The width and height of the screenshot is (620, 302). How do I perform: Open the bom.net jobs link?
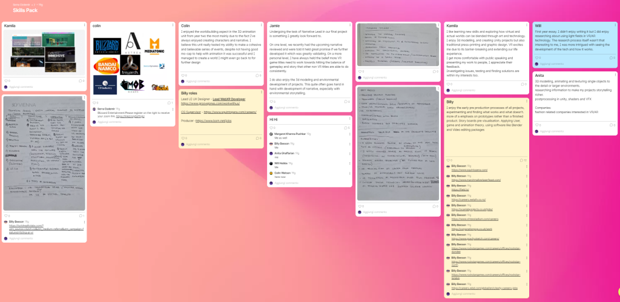coord(213,120)
